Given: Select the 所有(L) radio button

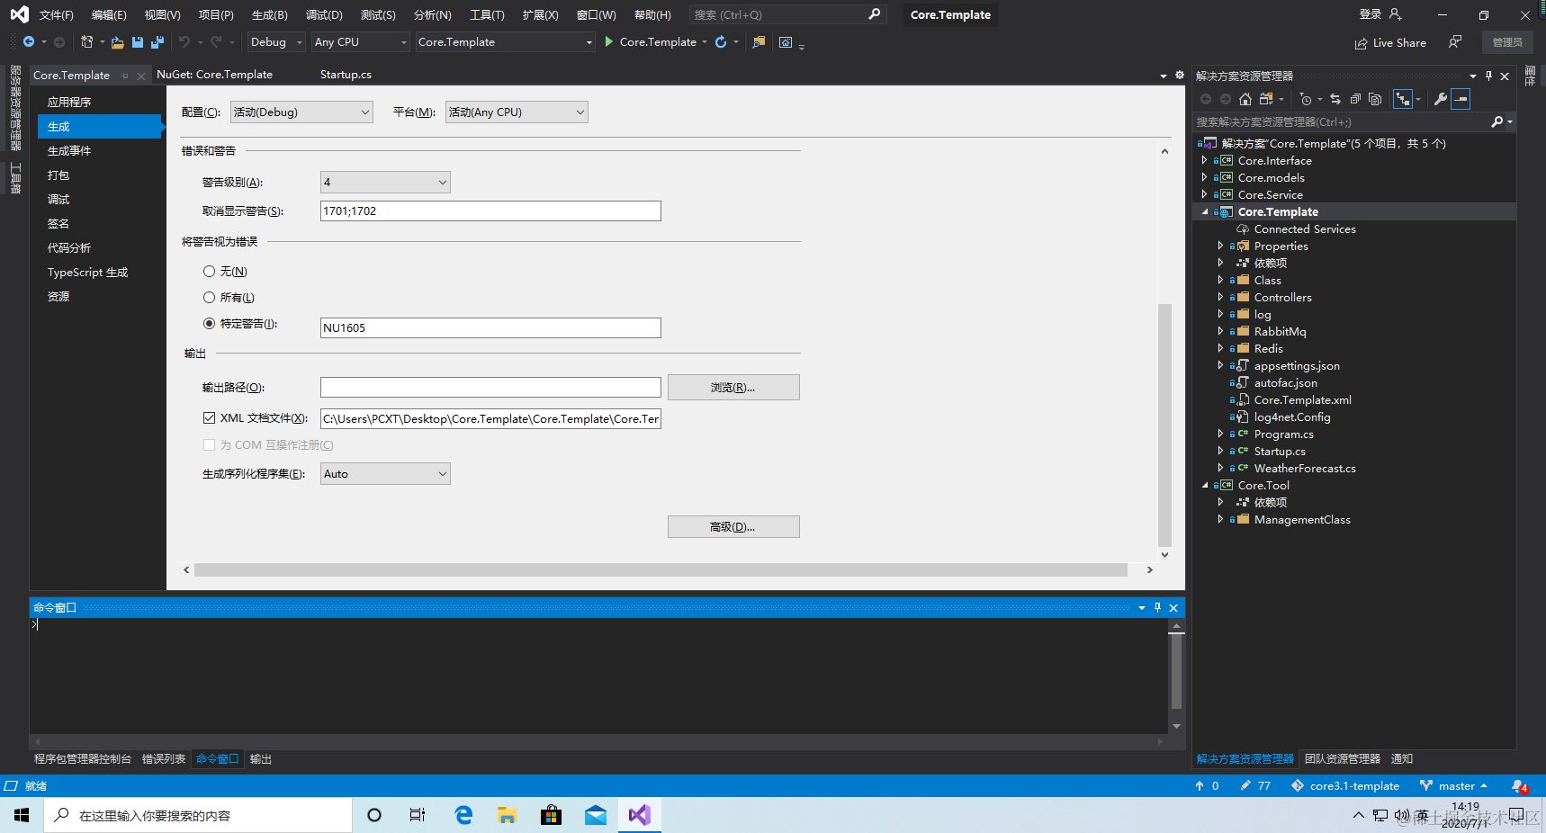Looking at the screenshot, I should [x=209, y=297].
